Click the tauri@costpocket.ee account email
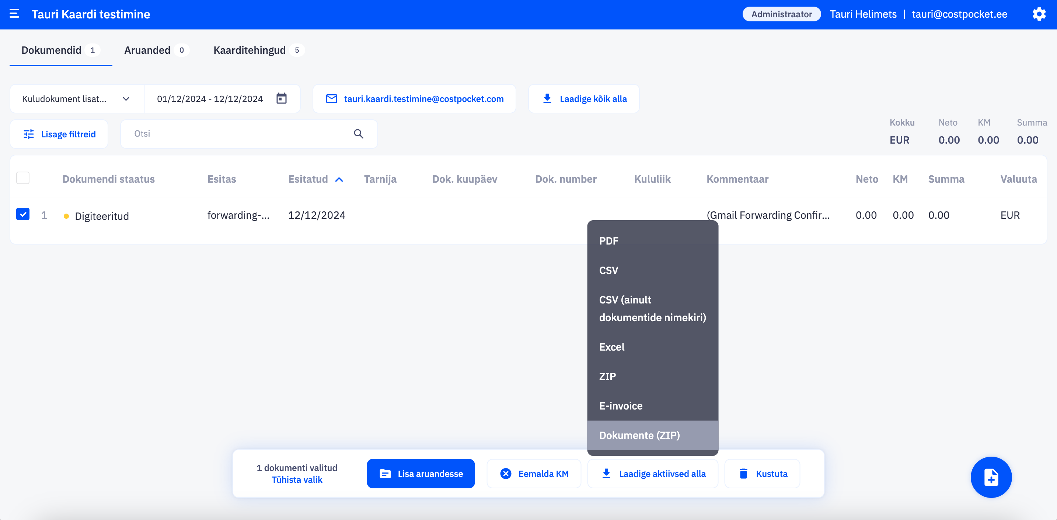Image resolution: width=1057 pixels, height=520 pixels. [960, 14]
